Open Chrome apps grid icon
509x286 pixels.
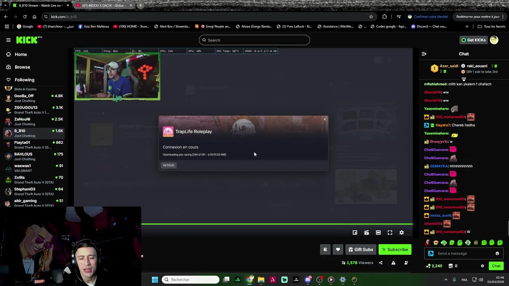click(x=7, y=27)
